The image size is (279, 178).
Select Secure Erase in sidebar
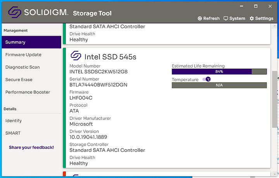pos(31,79)
